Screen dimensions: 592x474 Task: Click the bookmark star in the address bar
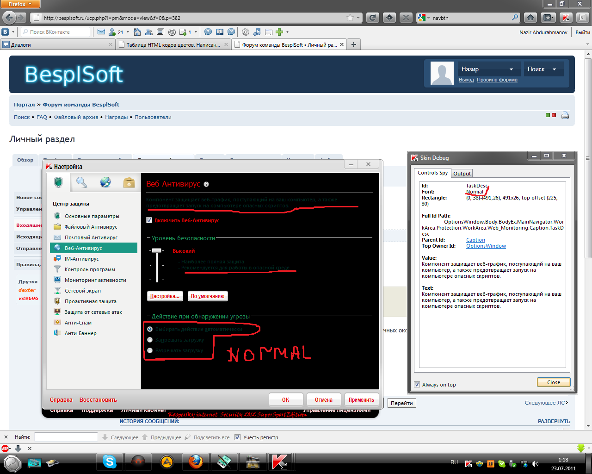[350, 18]
